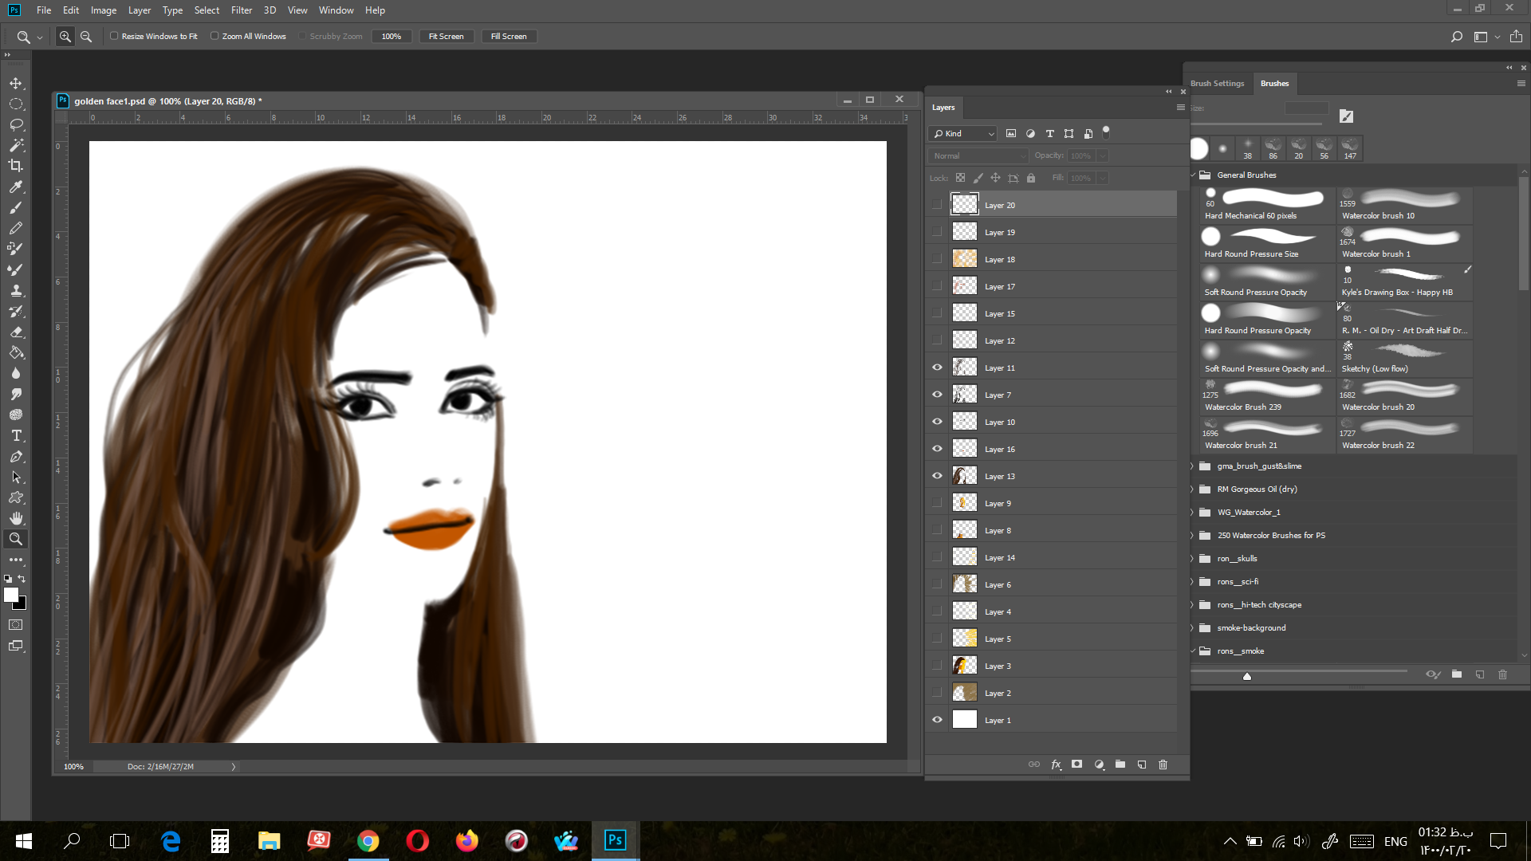This screenshot has height=861, width=1531.
Task: Toggle Quick Mask mode
Action: [16, 625]
